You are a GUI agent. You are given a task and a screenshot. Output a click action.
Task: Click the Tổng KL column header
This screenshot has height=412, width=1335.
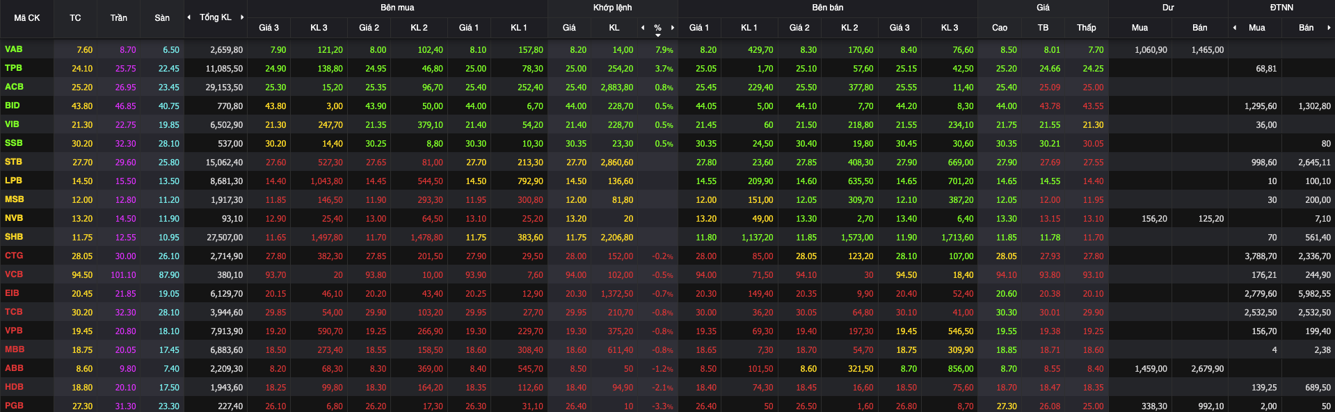pos(216,17)
